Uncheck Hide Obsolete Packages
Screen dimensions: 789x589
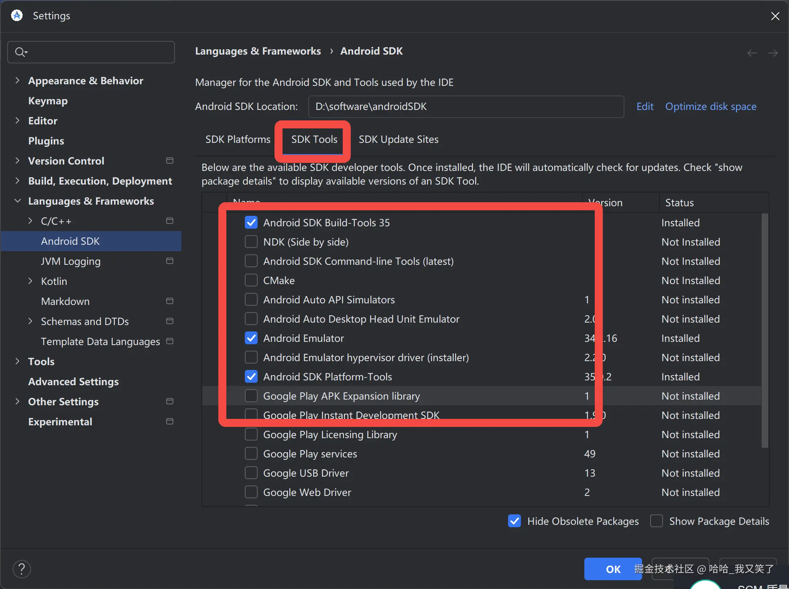514,521
